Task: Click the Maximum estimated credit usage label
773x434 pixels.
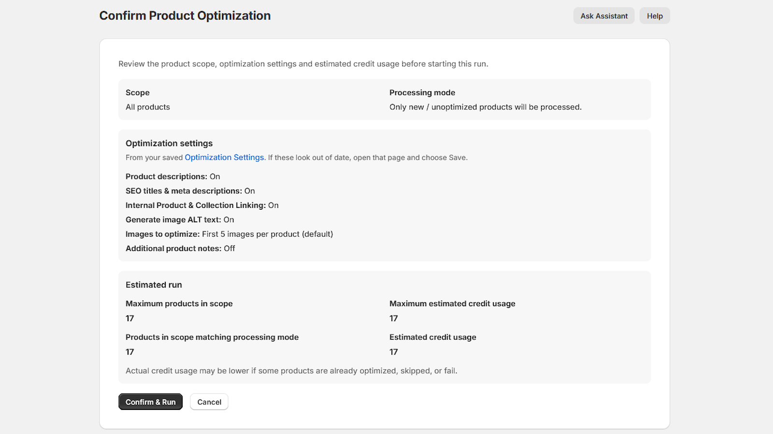Action: pyautogui.click(x=452, y=304)
